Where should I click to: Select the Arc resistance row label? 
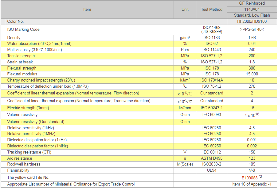(x=20, y=158)
